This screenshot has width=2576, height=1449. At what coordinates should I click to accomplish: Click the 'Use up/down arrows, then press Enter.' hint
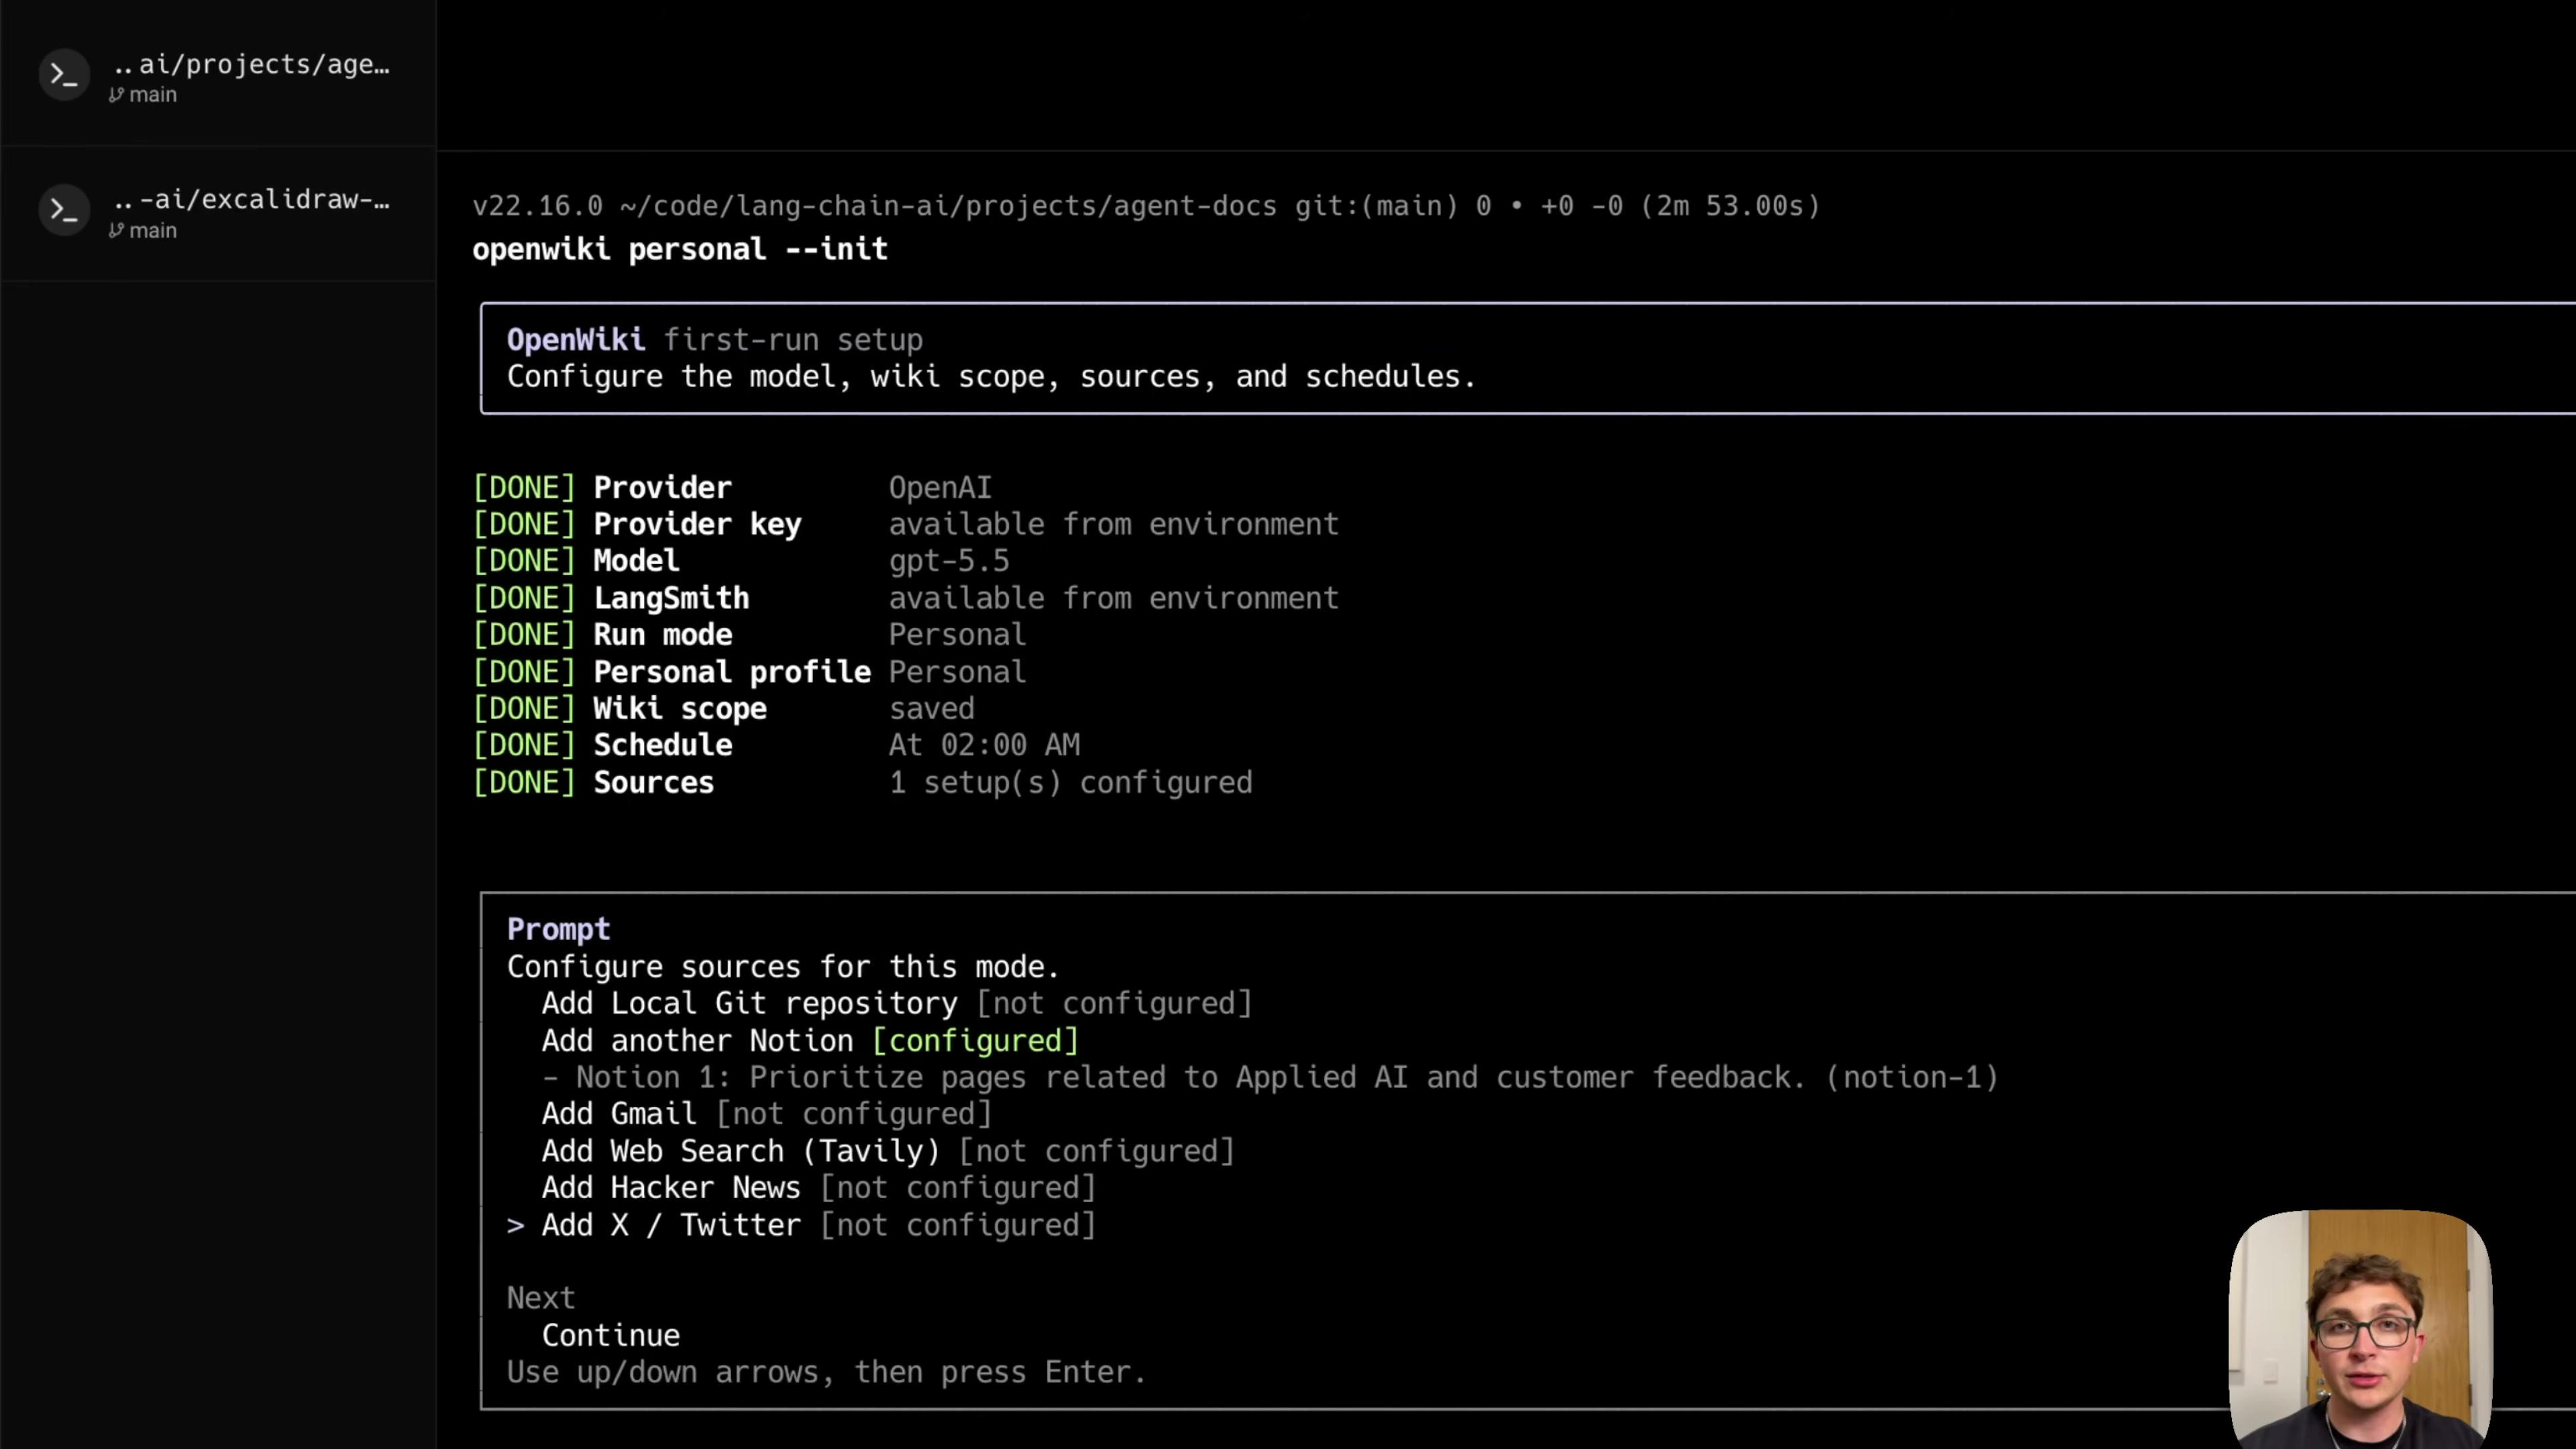[826, 1372]
